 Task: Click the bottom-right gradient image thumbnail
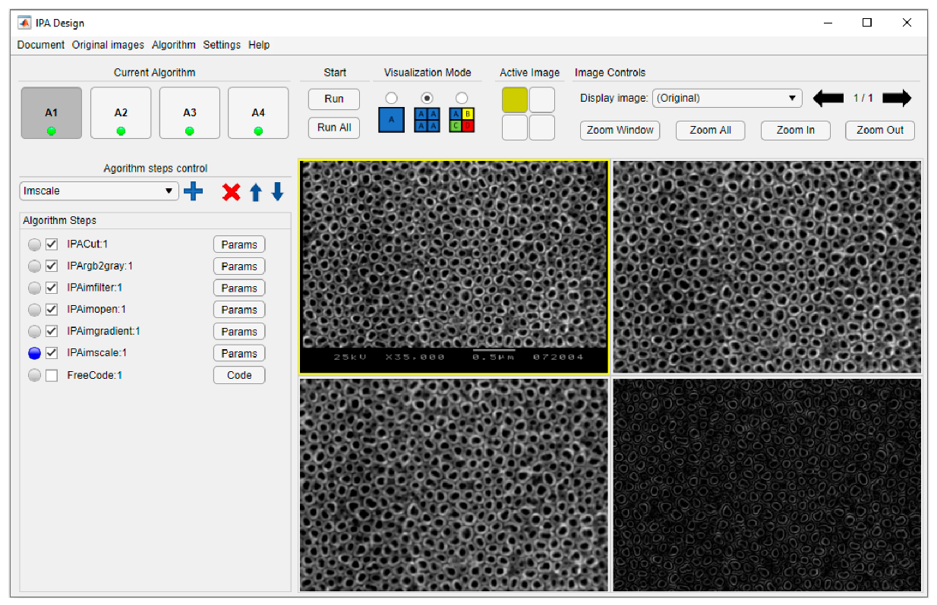766,484
